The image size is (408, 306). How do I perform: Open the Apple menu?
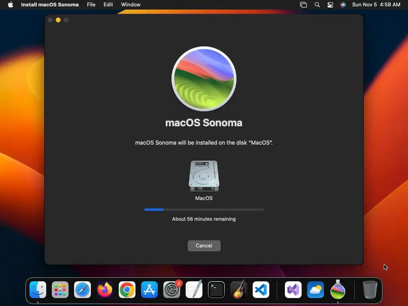[10, 5]
